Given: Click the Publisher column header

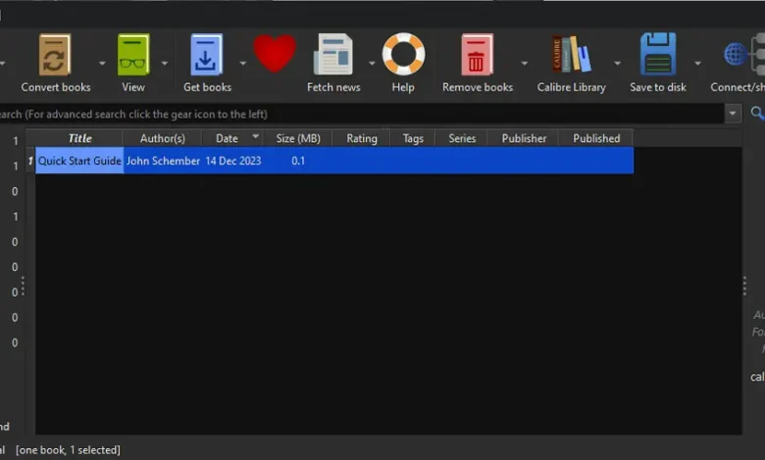Looking at the screenshot, I should (x=524, y=138).
